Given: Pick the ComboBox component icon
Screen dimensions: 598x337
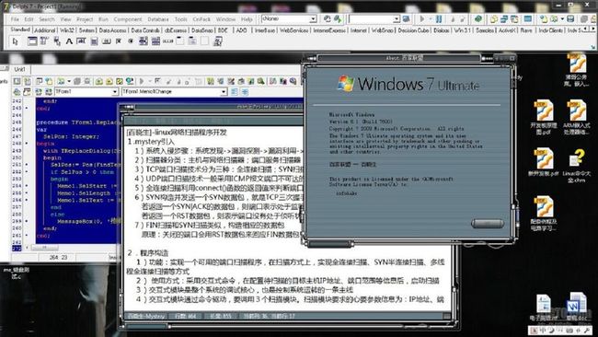Looking at the screenshot, I should 155,41.
